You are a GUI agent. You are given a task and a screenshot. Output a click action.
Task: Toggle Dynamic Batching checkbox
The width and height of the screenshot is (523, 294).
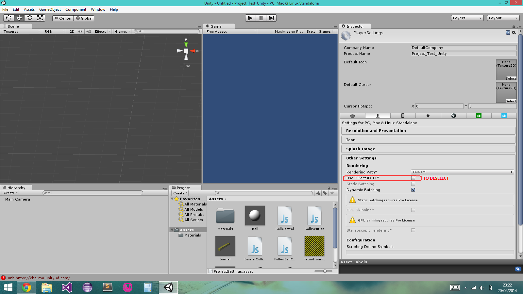click(x=413, y=190)
